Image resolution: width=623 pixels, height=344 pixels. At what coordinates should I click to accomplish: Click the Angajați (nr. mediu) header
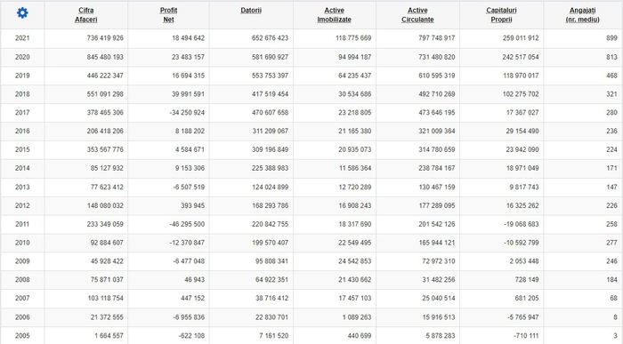582,15
